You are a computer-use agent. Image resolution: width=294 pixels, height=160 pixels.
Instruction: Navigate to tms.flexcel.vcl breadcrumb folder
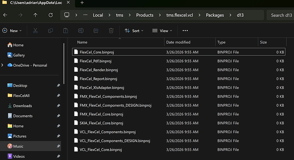click(179, 15)
